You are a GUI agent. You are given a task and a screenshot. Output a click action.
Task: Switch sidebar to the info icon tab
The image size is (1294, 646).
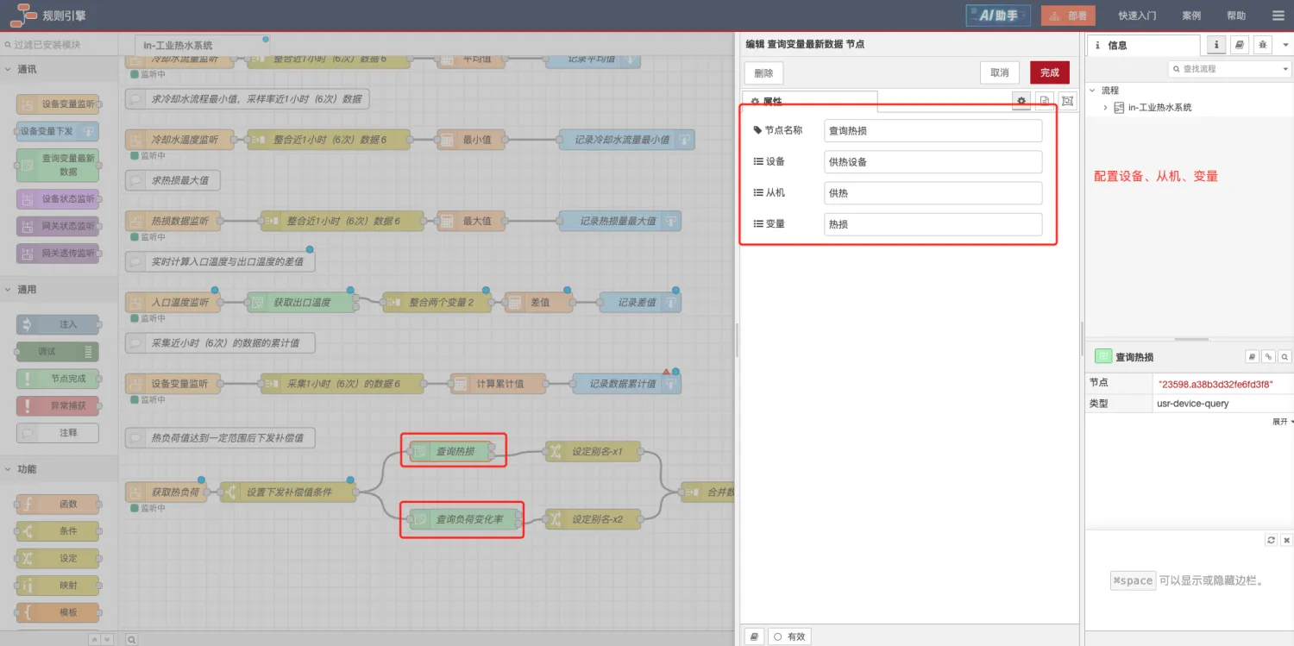click(x=1216, y=45)
